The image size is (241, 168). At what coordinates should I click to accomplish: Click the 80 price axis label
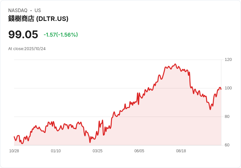tap(227, 117)
